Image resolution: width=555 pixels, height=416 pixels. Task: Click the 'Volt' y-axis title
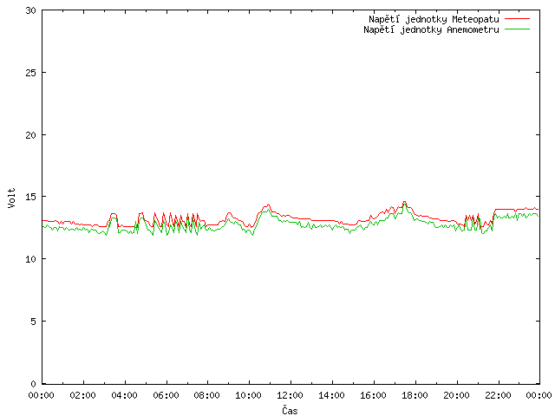[x=11, y=198]
